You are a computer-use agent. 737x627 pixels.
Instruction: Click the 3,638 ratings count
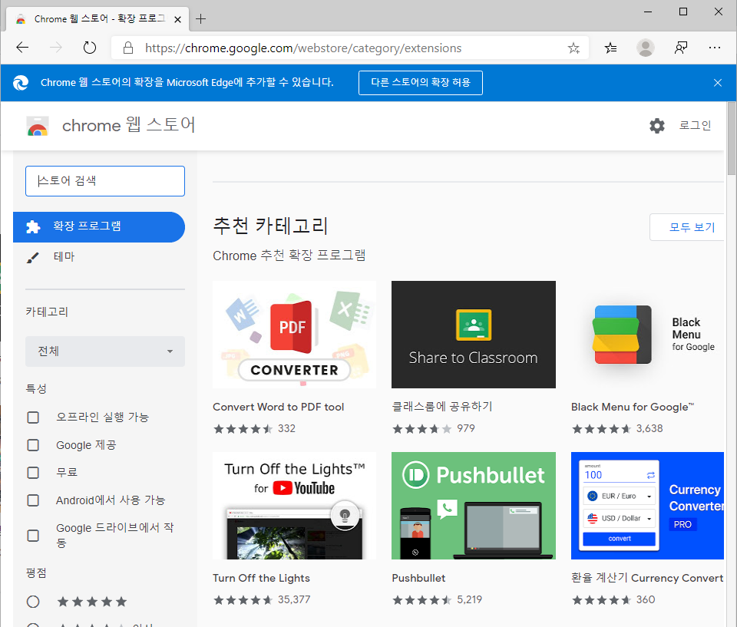pos(649,429)
